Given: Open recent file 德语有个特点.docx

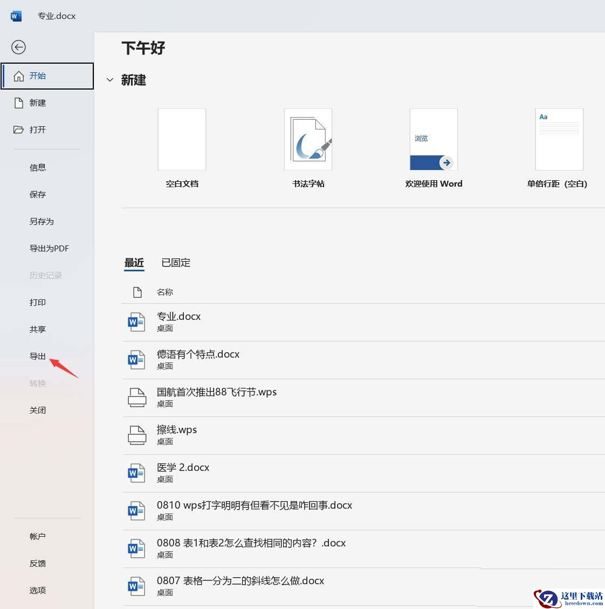Looking at the screenshot, I should point(363,360).
